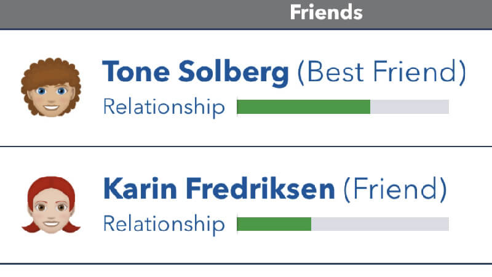Click Relationship label under Tone Solberg

click(x=164, y=106)
